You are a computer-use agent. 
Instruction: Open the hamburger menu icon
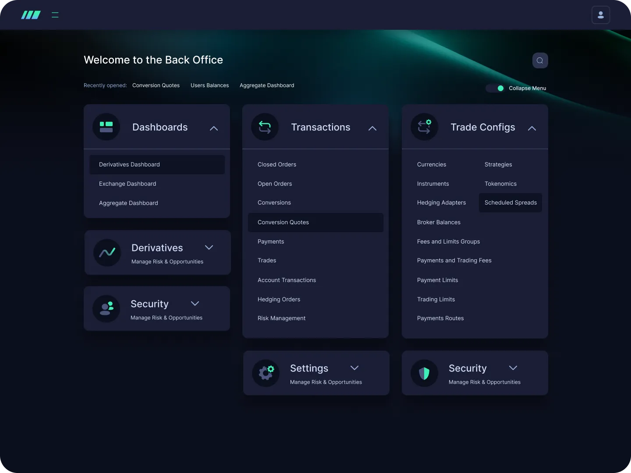(x=55, y=15)
